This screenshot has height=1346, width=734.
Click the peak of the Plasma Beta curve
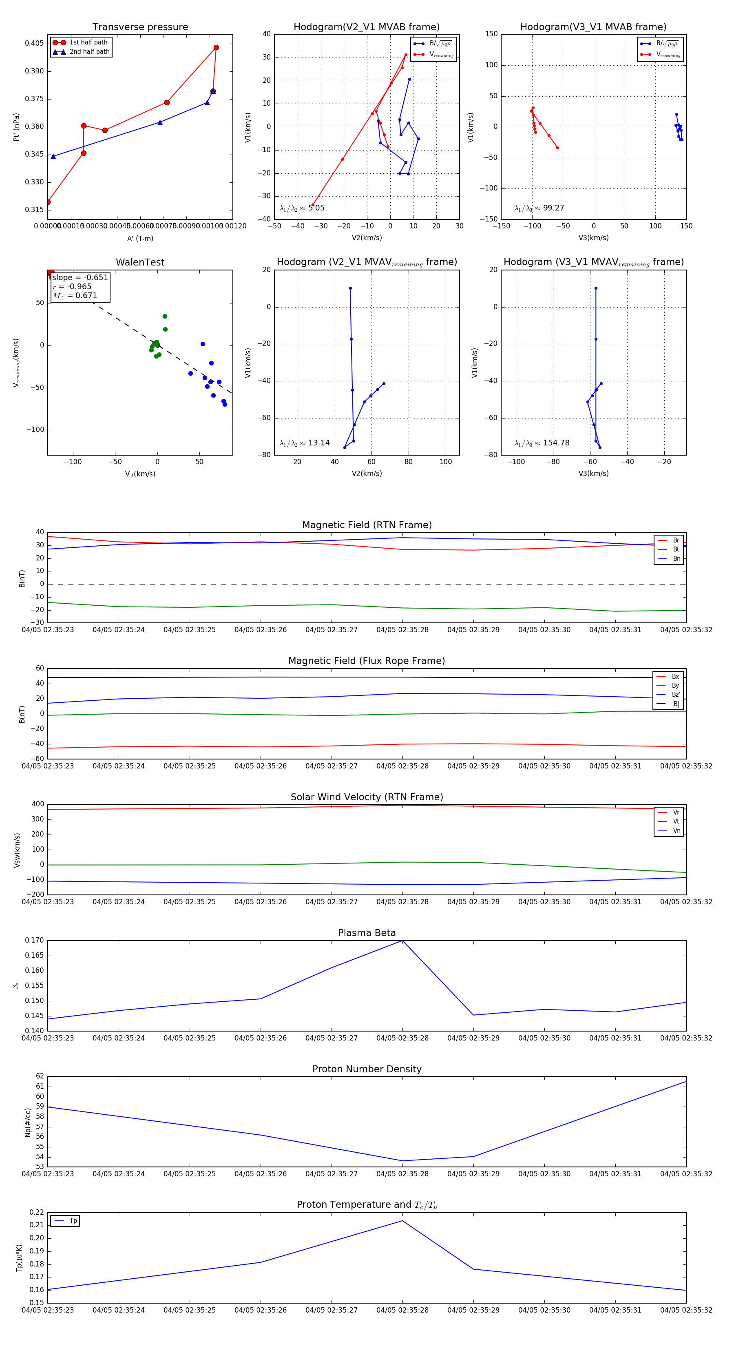[402, 941]
